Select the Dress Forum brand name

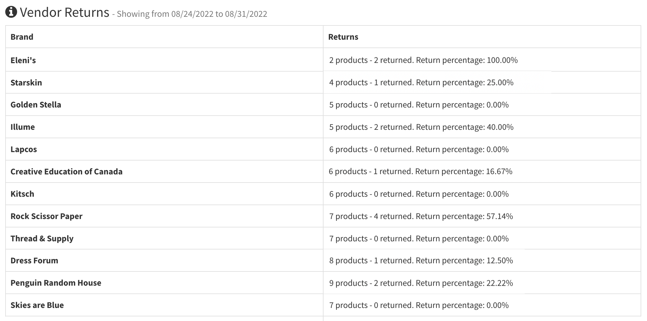34,260
